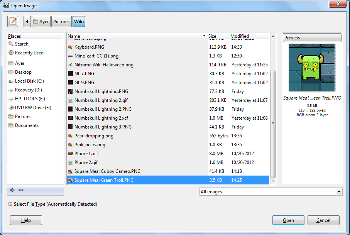Go to the Pictures path button
The image size is (350, 235).
61,22
